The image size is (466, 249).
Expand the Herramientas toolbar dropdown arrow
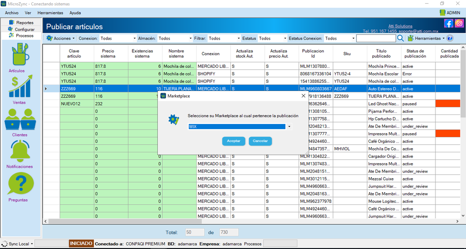tap(444, 39)
